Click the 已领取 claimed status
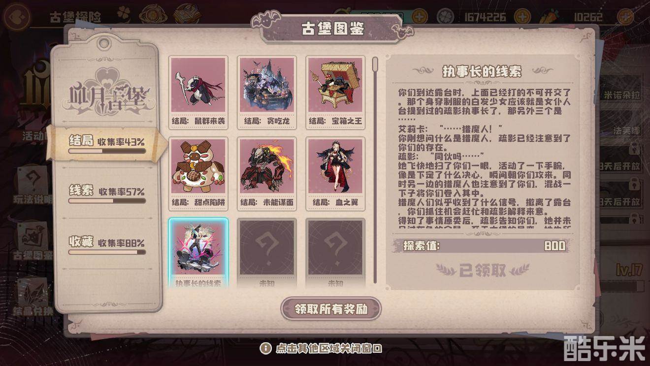 pos(483,270)
